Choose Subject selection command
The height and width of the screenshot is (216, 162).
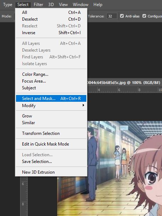point(51,88)
